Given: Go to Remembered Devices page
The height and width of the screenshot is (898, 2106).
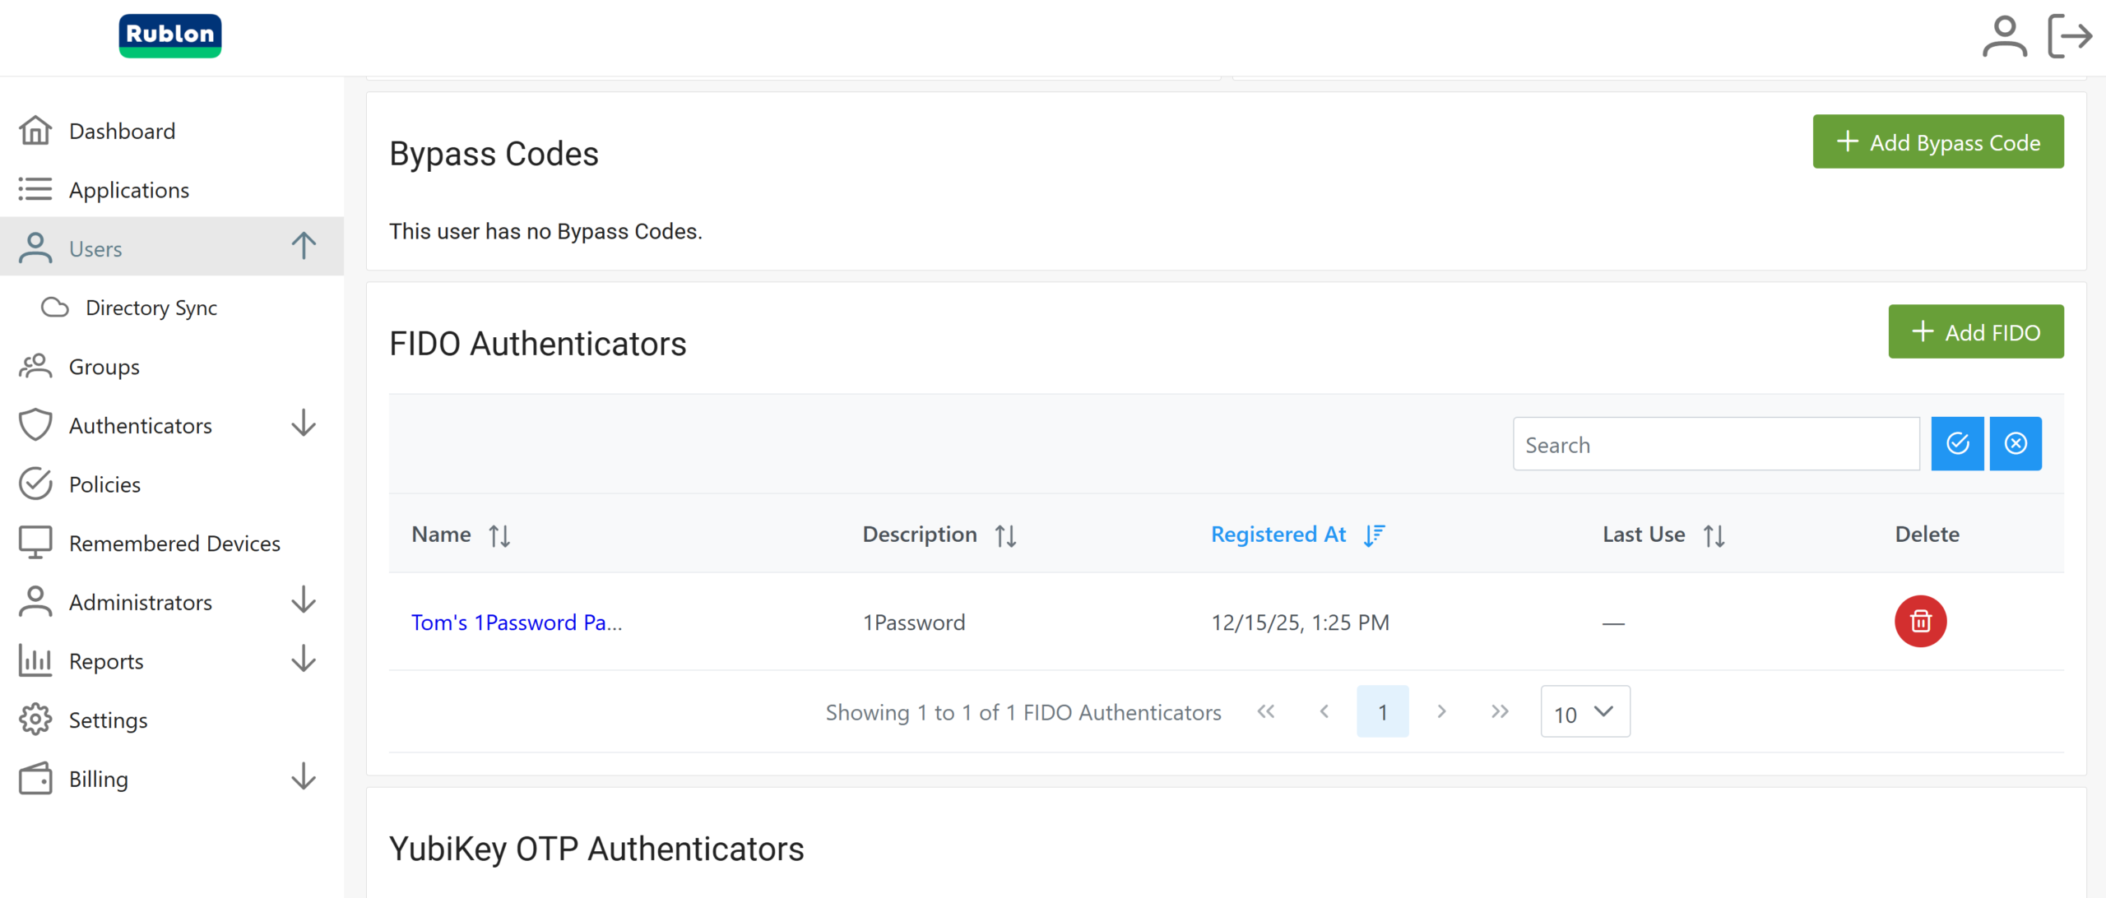Looking at the screenshot, I should point(174,544).
